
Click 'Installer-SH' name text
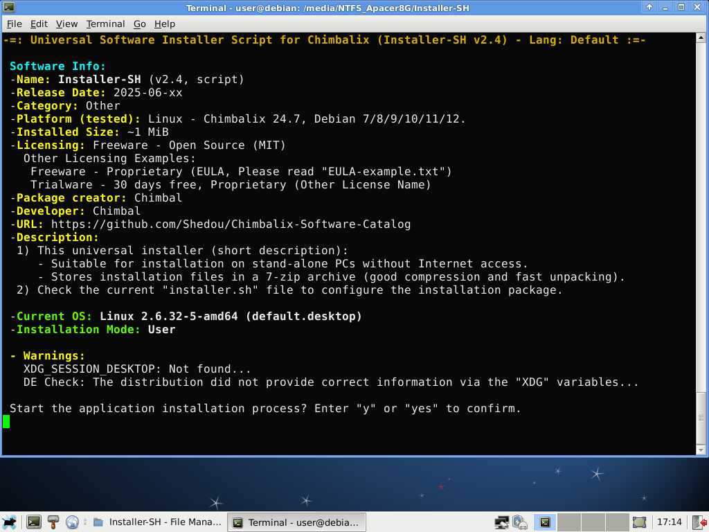click(100, 79)
